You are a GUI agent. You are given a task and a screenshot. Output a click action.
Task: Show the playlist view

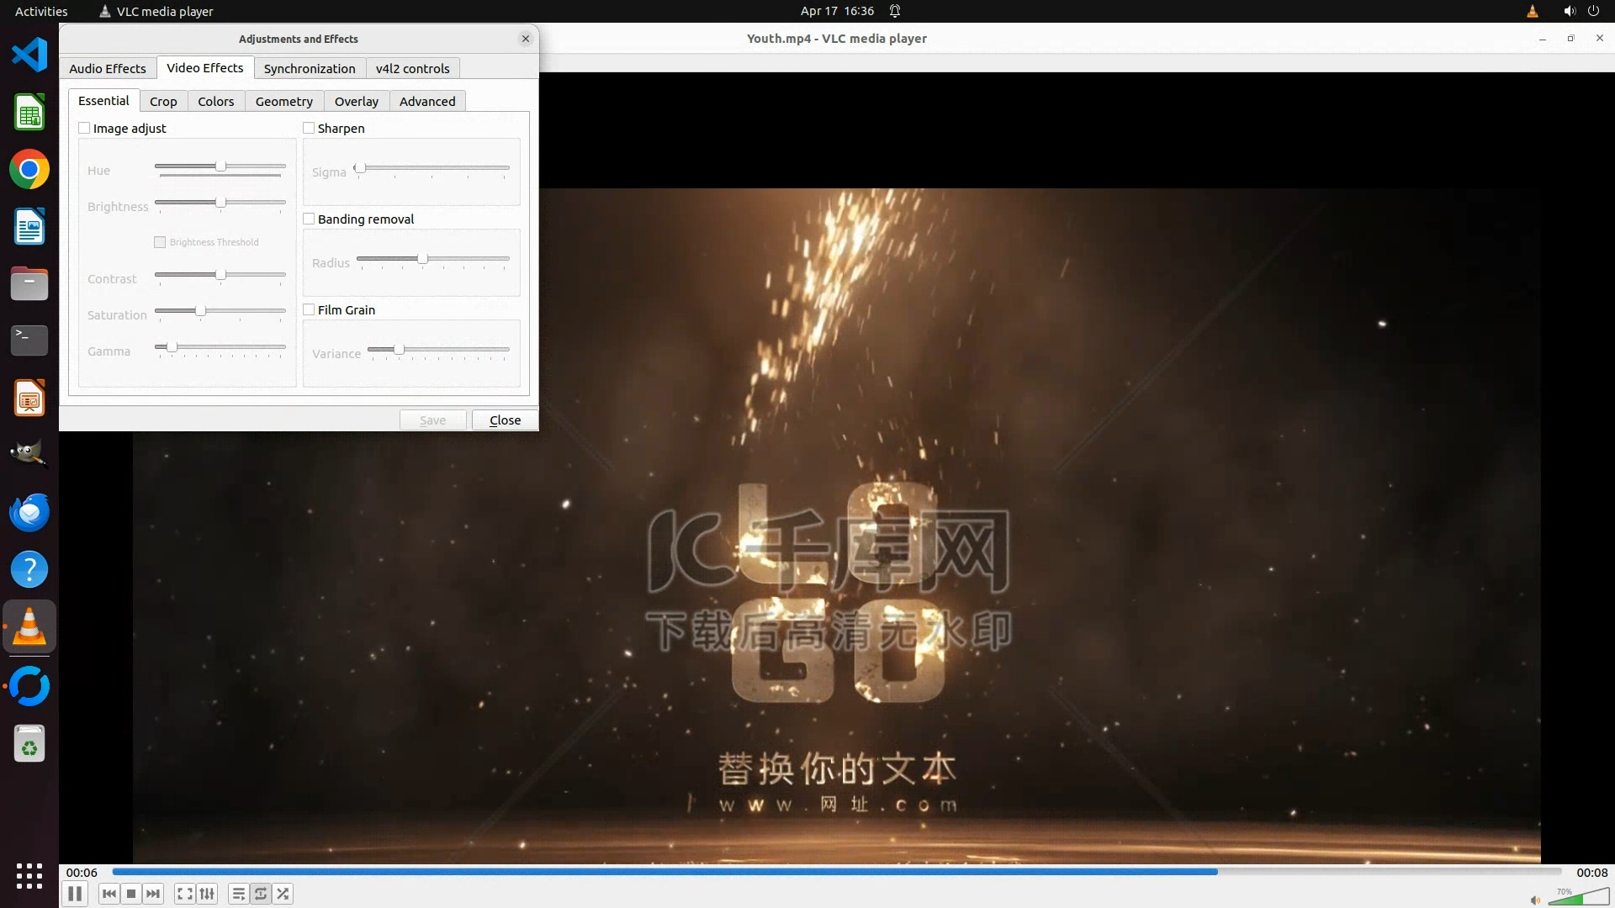click(239, 894)
